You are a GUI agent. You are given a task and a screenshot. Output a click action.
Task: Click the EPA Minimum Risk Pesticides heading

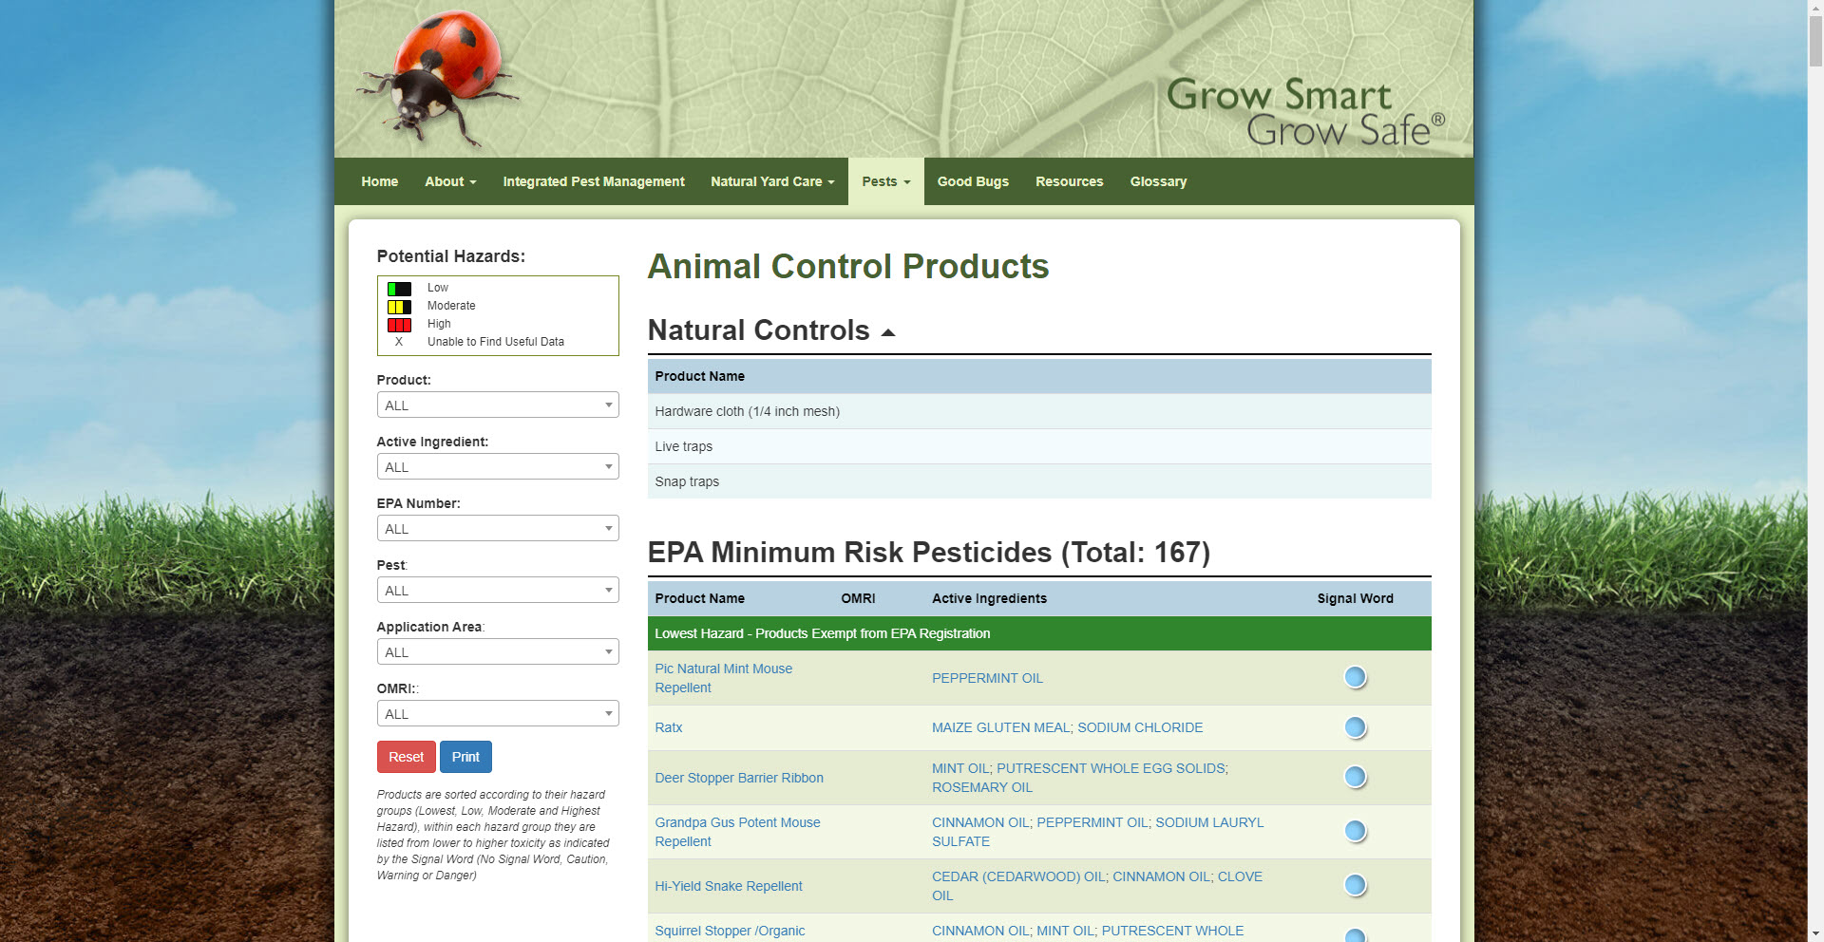pos(928,553)
